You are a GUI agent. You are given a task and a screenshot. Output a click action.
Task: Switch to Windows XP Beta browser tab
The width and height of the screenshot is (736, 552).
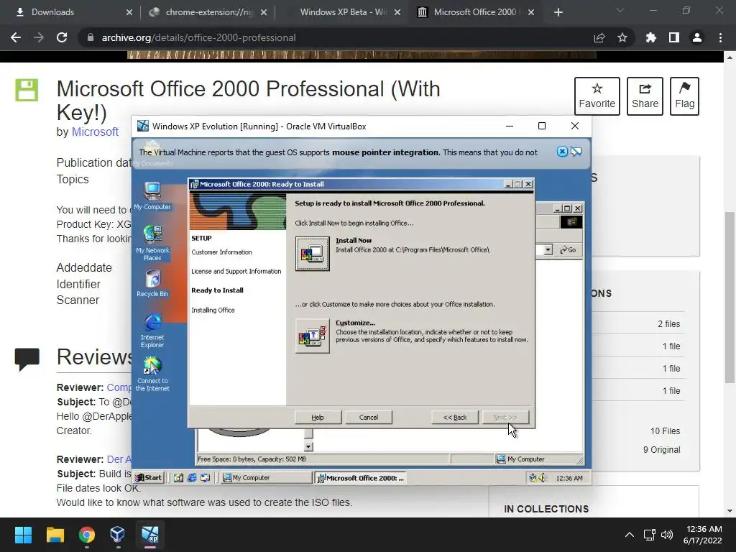click(x=343, y=12)
